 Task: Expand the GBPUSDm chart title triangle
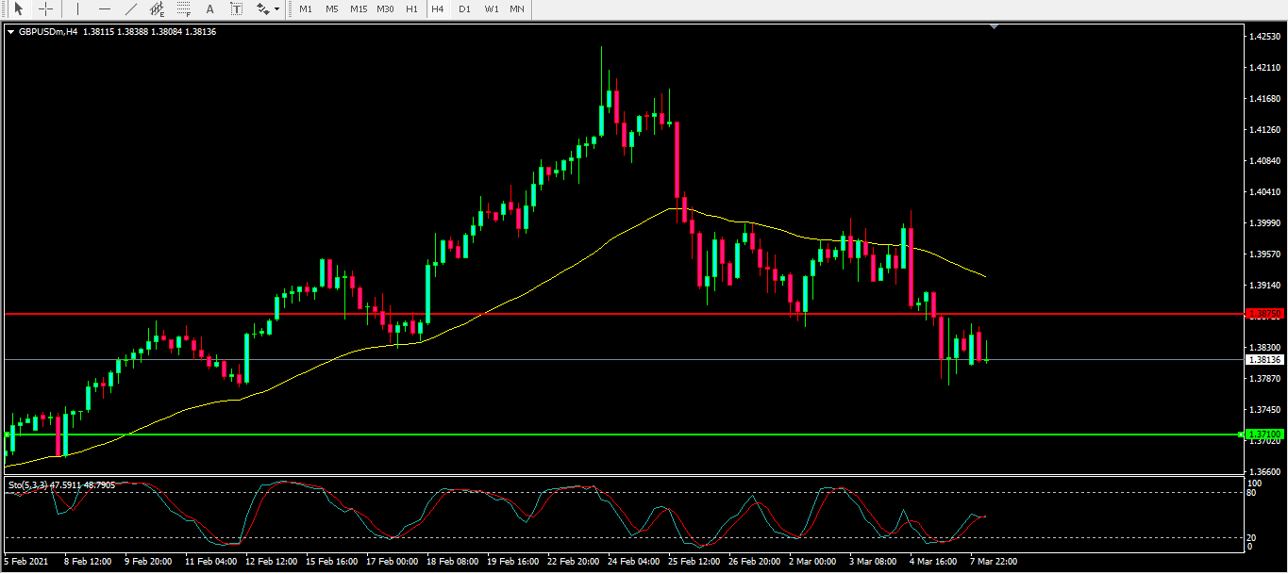[x=11, y=31]
